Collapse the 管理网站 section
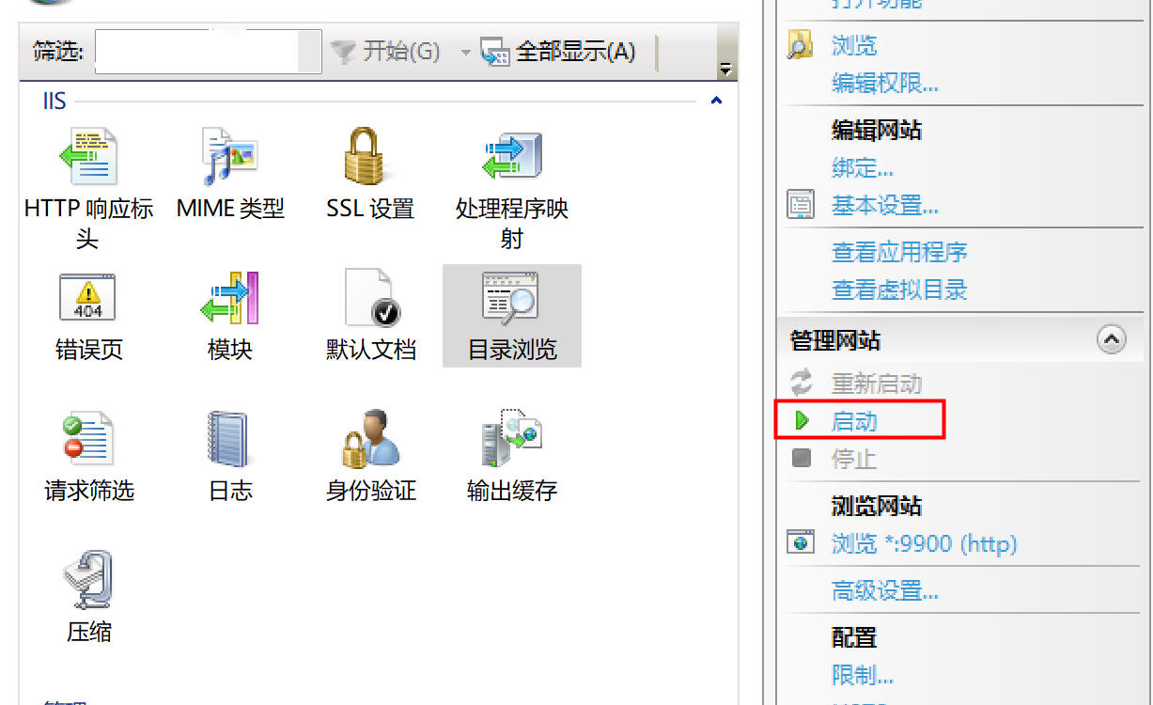Image resolution: width=1153 pixels, height=705 pixels. pyautogui.click(x=1111, y=340)
